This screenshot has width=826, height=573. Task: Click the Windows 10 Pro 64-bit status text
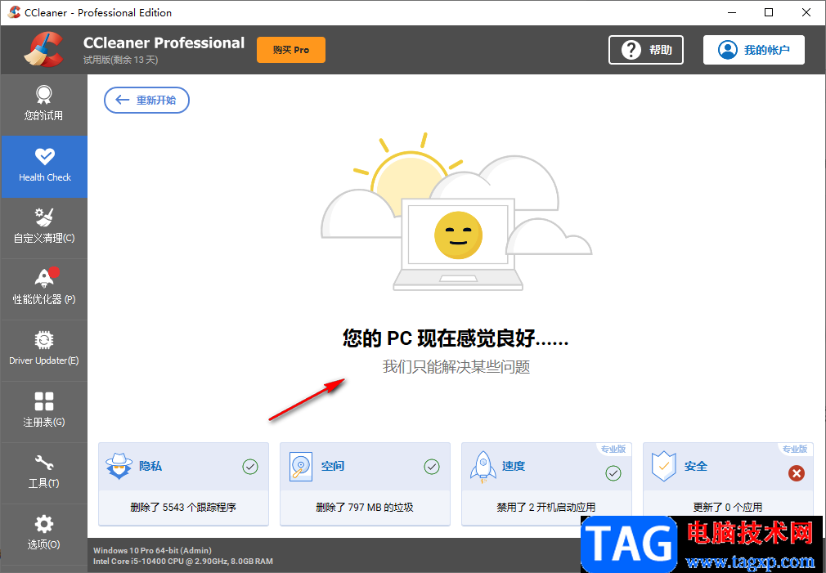152,550
